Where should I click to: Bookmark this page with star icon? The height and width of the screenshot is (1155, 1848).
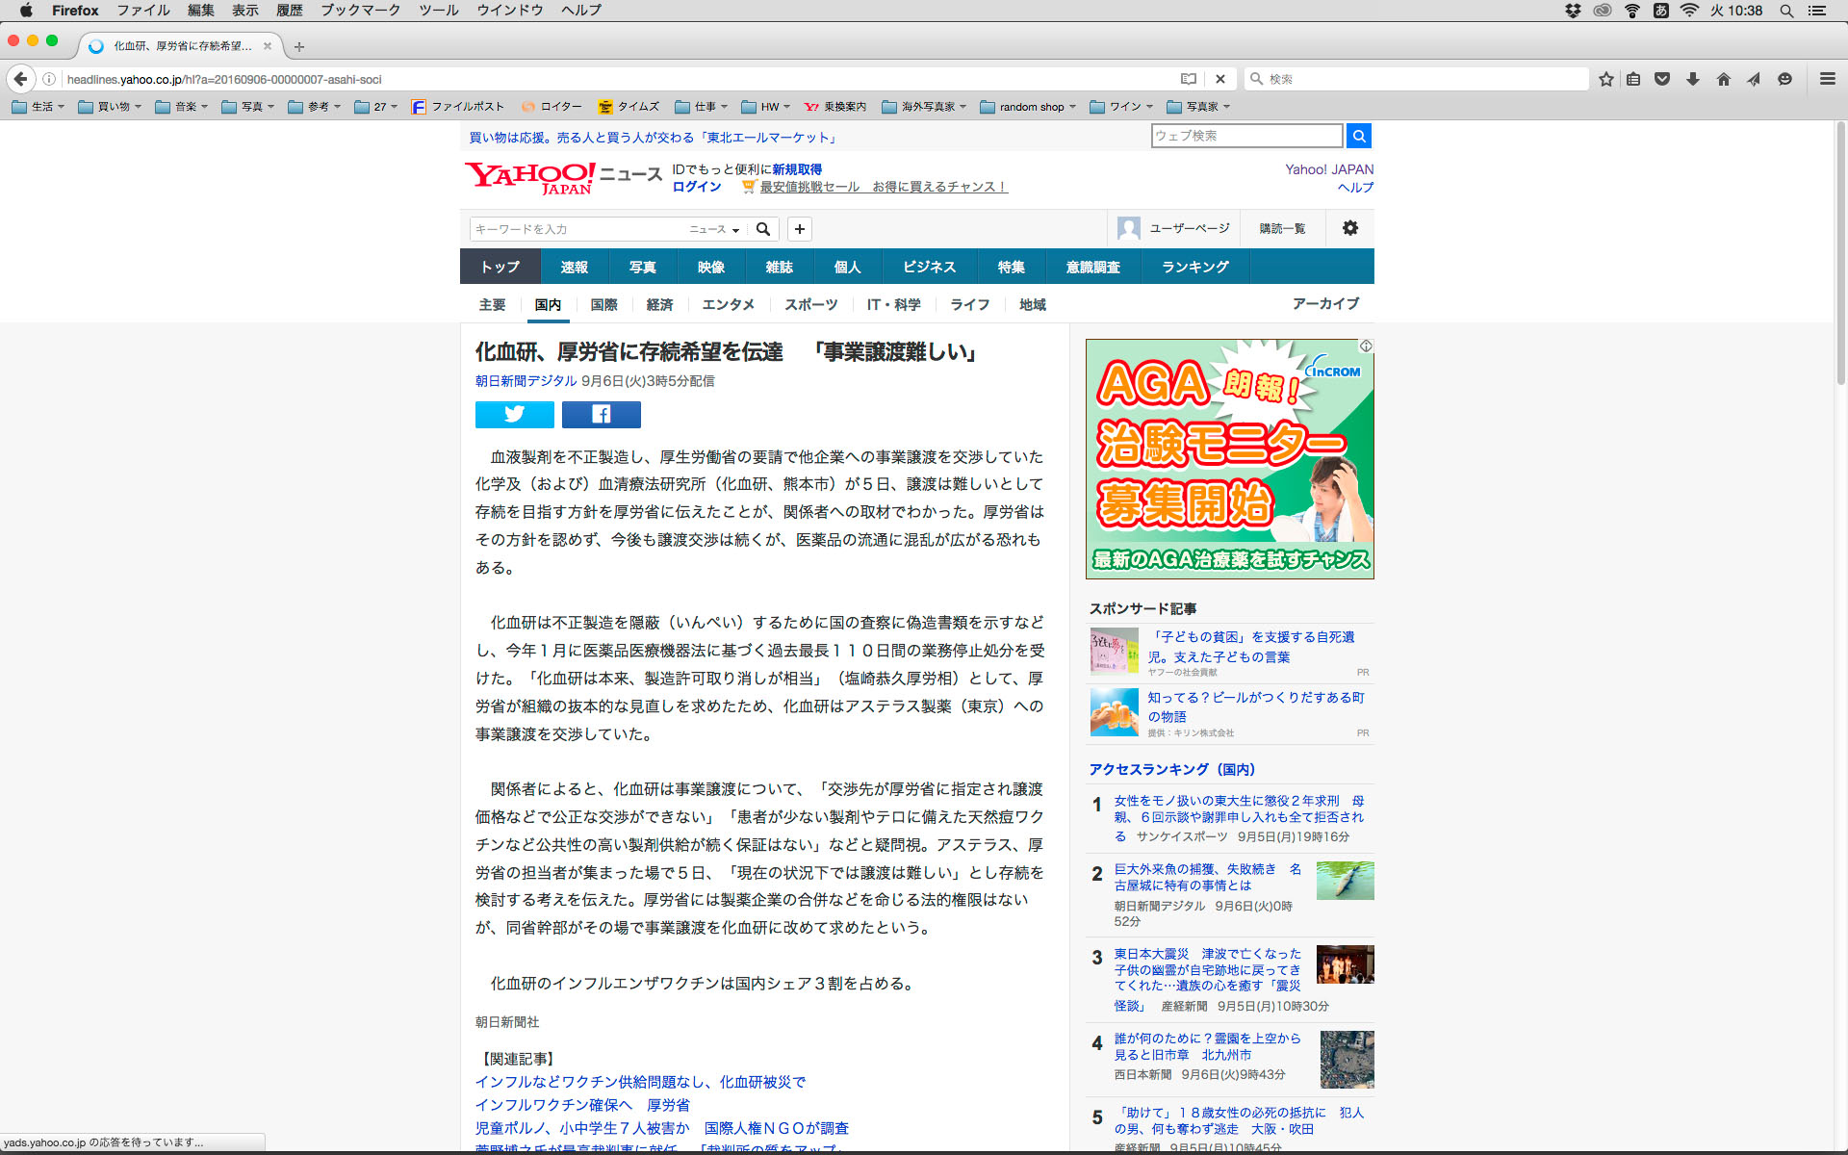(1605, 79)
